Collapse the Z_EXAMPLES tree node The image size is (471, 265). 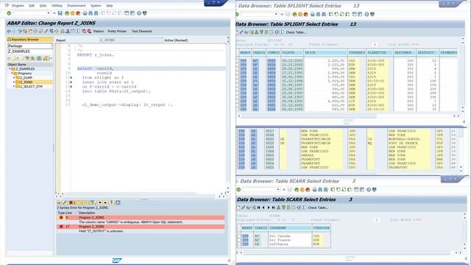click(x=10, y=68)
